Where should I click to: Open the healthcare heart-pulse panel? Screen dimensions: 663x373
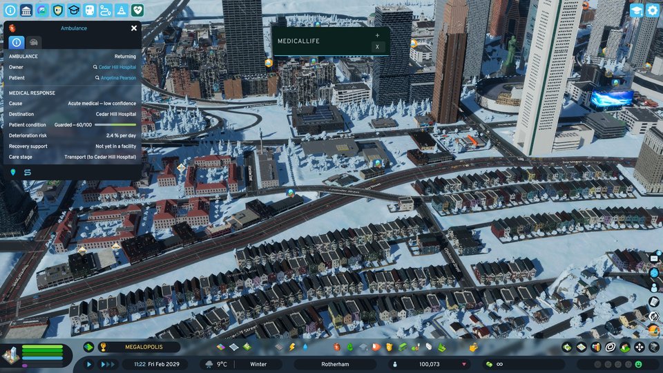(137, 10)
